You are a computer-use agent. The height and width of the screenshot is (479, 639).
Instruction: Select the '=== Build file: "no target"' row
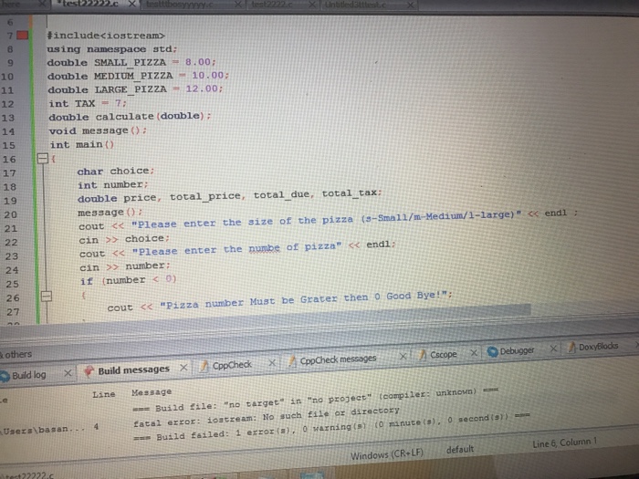[316, 400]
